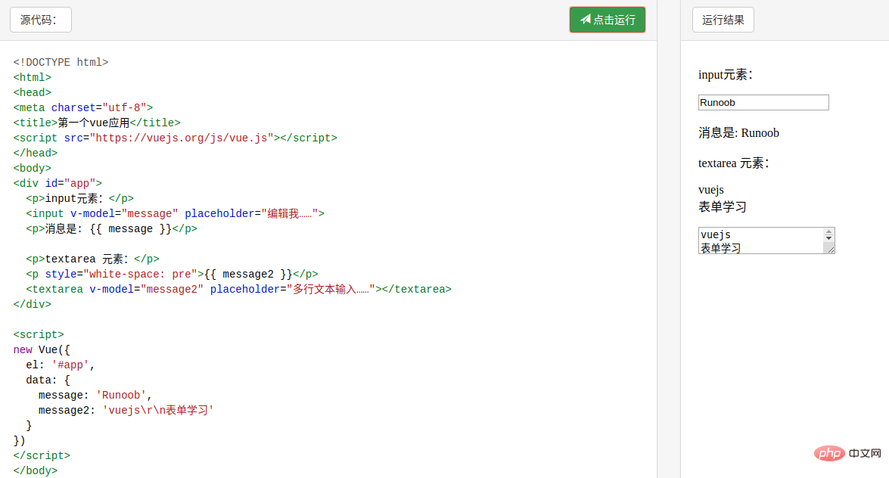Focus the Runoob text input field
Image resolution: width=889 pixels, height=478 pixels.
click(763, 102)
